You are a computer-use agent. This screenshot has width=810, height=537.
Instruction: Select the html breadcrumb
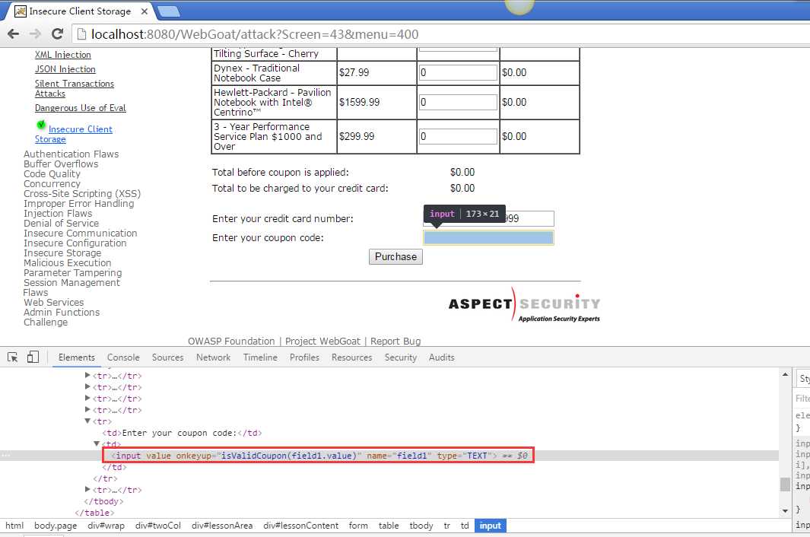14,526
